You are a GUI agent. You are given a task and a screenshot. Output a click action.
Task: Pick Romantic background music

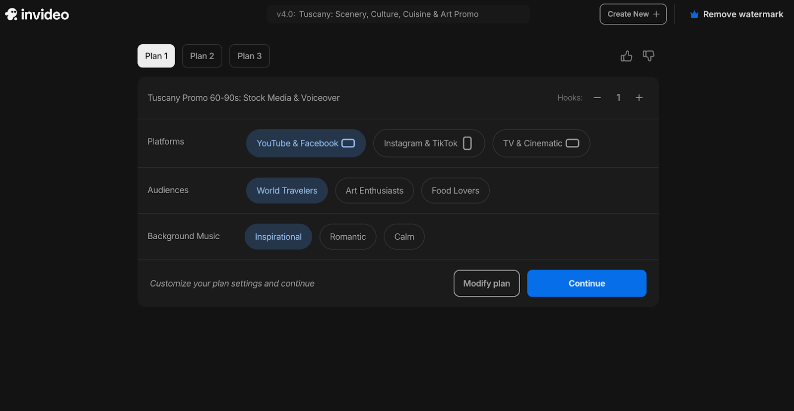pos(348,237)
